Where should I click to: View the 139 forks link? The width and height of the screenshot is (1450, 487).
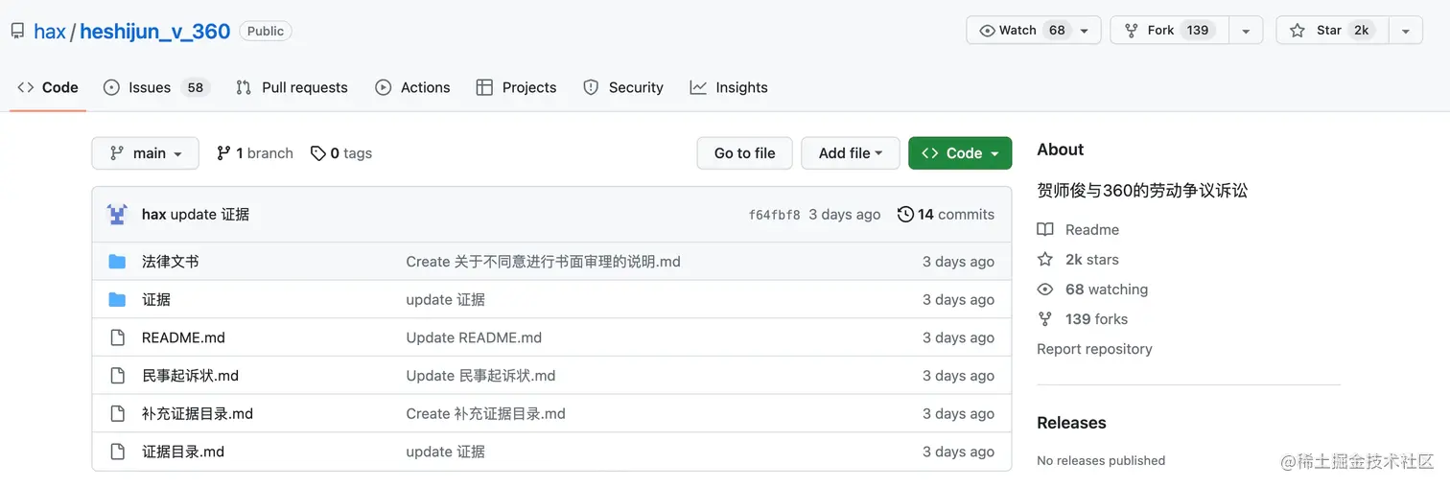click(1083, 319)
